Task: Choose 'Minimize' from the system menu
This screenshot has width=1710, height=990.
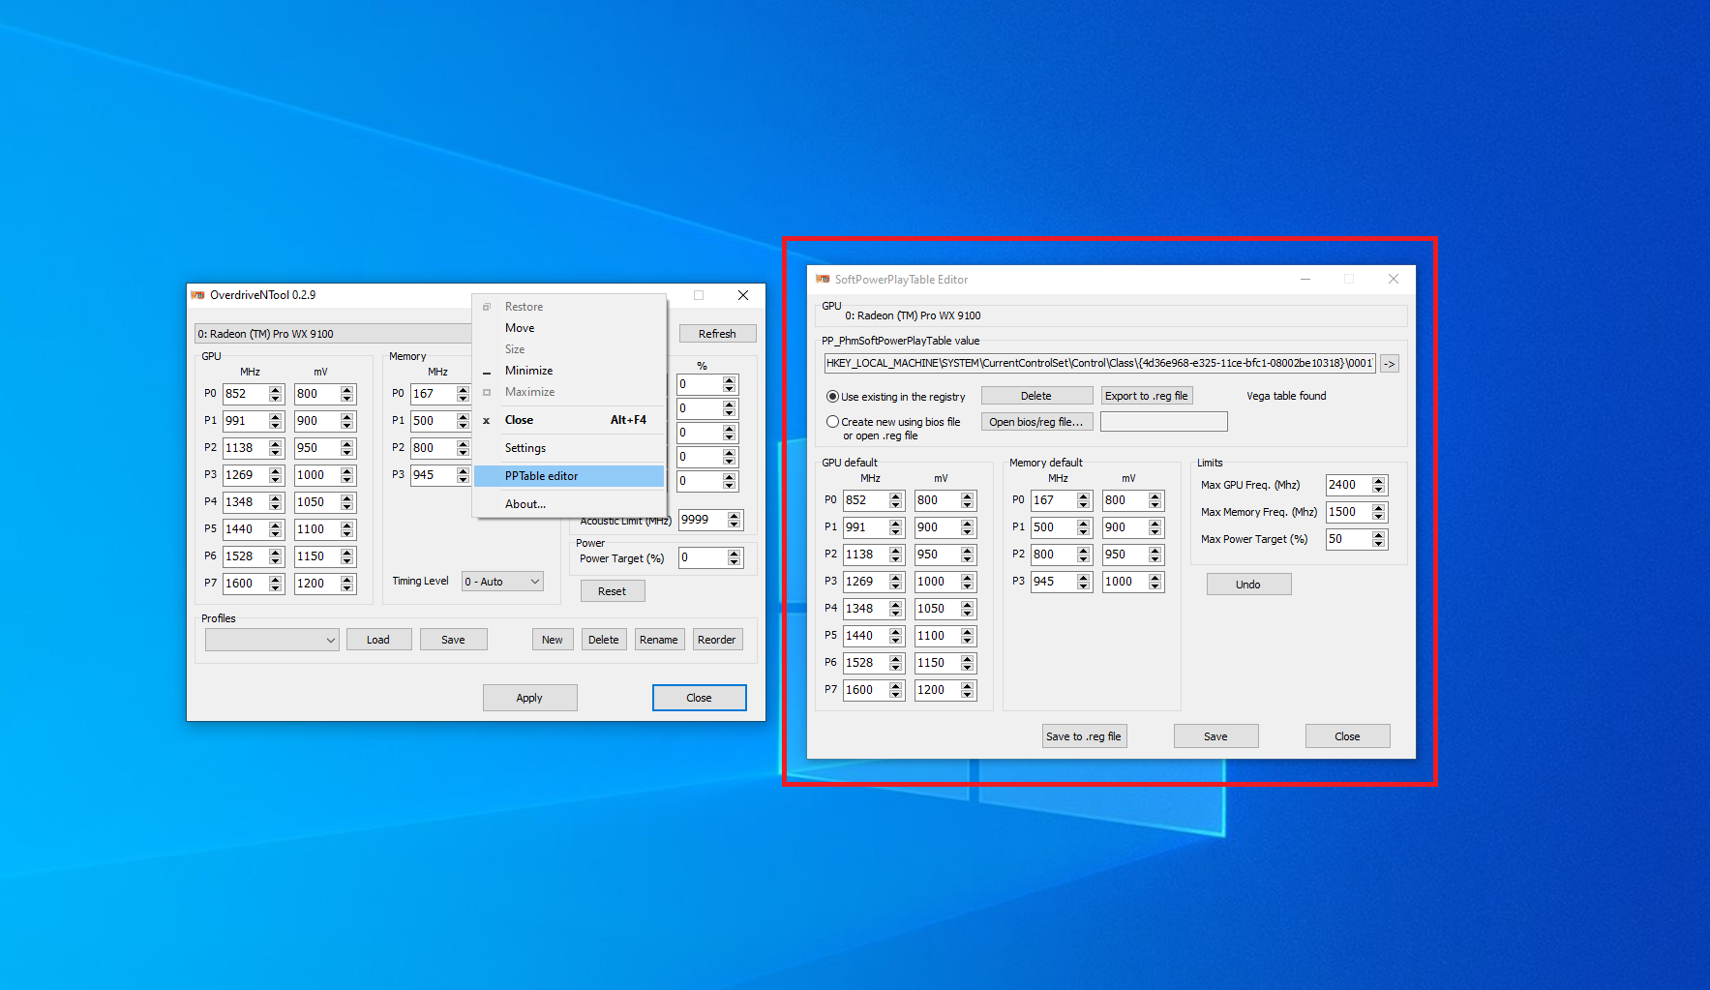Action: tap(569, 371)
